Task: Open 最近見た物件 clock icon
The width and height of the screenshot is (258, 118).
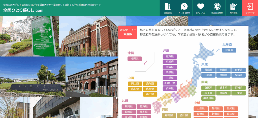Action: (x=217, y=8)
